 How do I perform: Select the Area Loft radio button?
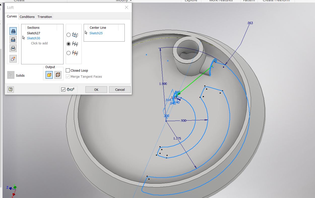[x=69, y=53]
